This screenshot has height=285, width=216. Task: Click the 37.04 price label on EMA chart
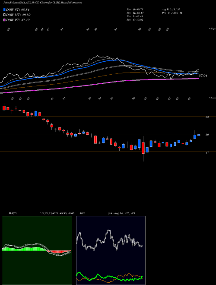tap(203, 76)
